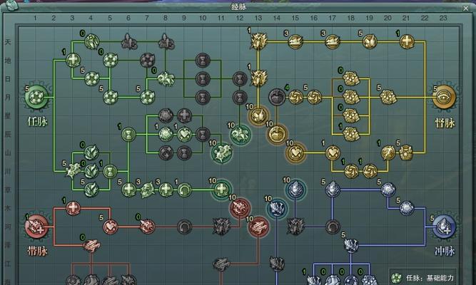Click the 督脉 label text

click(x=445, y=123)
